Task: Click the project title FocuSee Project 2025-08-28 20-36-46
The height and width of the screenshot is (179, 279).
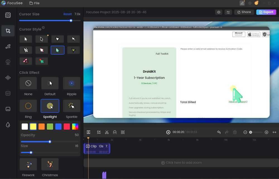Action: [x=116, y=12]
